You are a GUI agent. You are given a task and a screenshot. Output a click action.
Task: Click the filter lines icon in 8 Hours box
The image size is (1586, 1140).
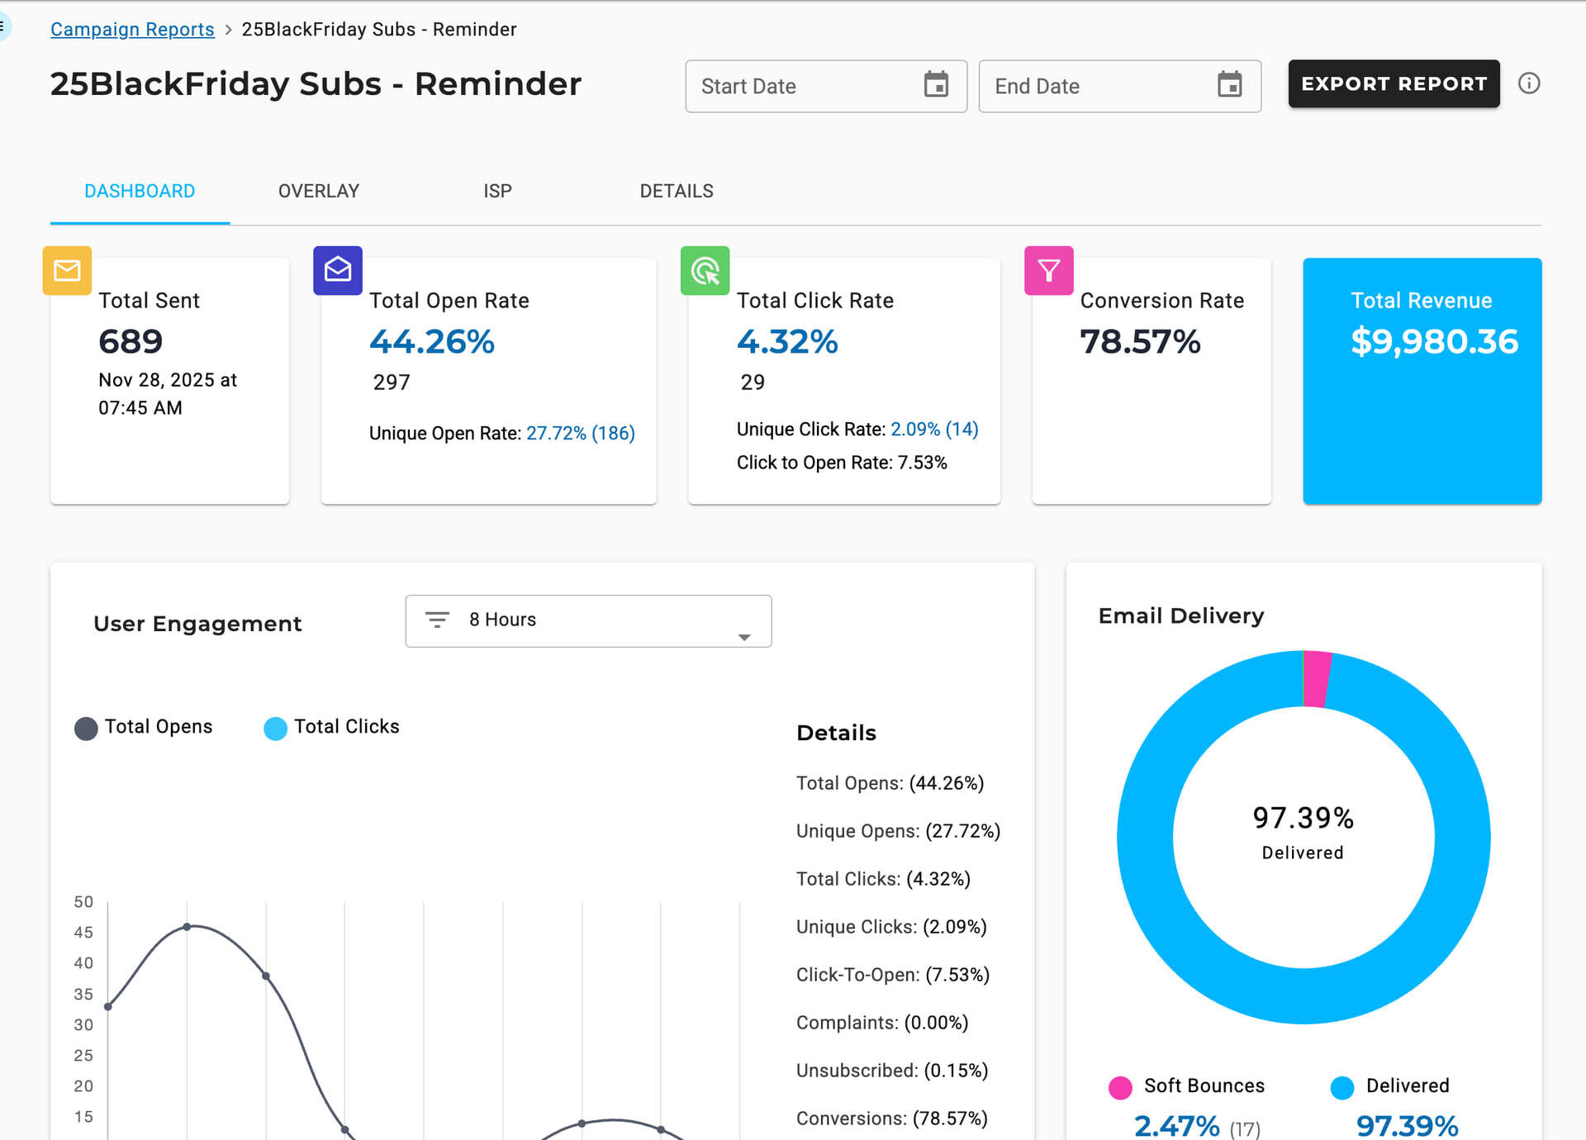pos(437,620)
